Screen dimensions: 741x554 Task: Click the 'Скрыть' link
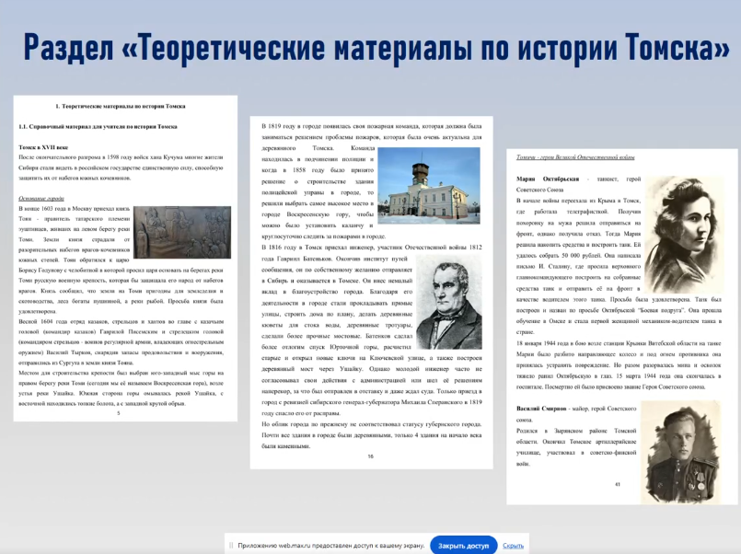513,546
